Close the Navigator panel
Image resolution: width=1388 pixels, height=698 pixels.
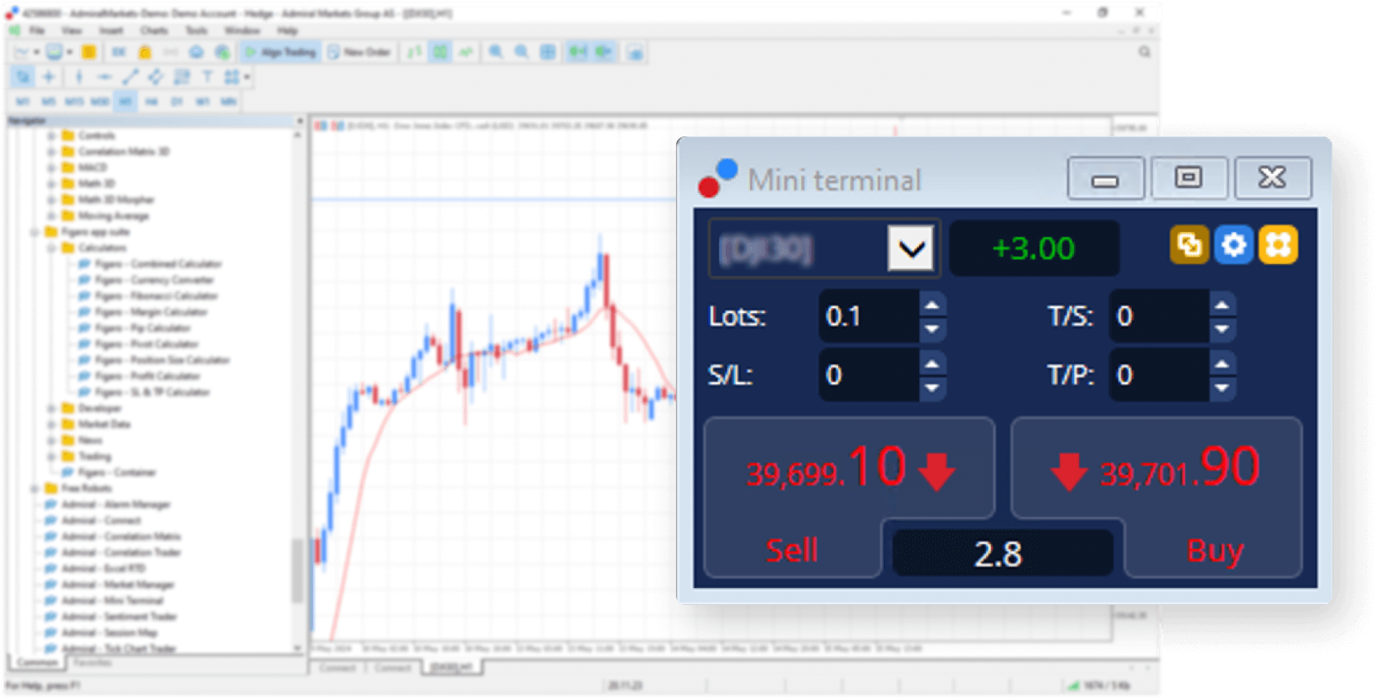pyautogui.click(x=299, y=121)
